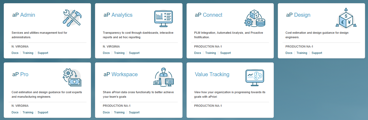Screen dimensions: 368x120
Task: Click Support link under aP Workspace
Action: tap(134, 112)
